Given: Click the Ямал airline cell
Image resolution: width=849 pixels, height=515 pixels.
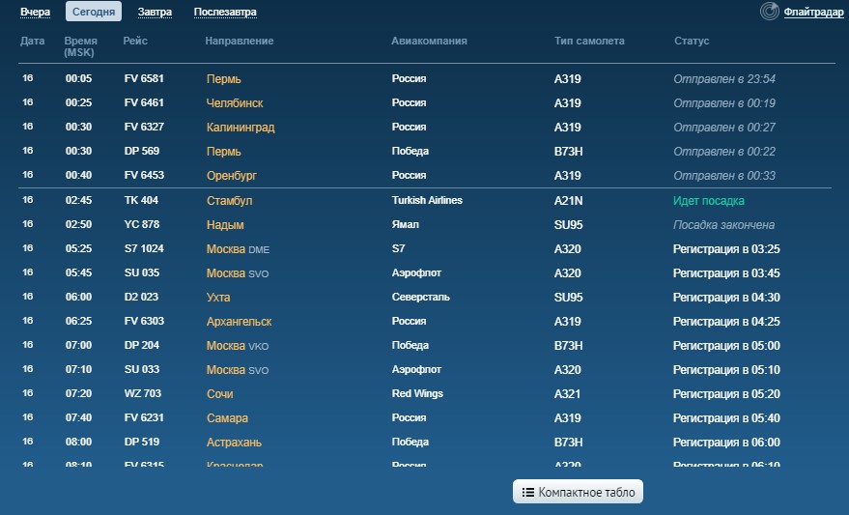Looking at the screenshot, I should (406, 224).
